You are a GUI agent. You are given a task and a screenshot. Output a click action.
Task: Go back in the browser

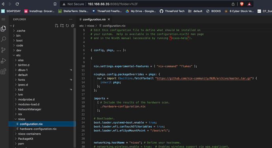[x=3, y=4]
